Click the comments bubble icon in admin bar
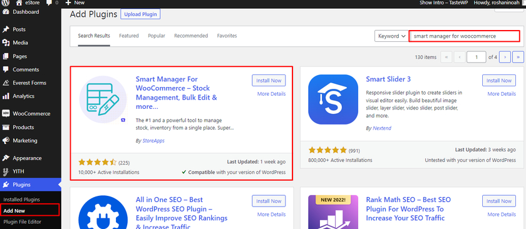Image resolution: width=526 pixels, height=229 pixels. tap(49, 3)
